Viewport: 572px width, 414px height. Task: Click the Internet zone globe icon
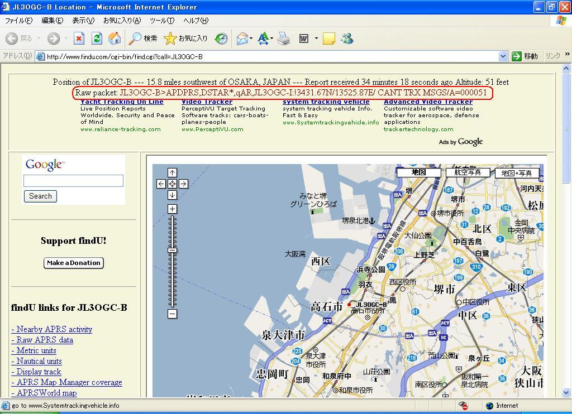[490, 406]
